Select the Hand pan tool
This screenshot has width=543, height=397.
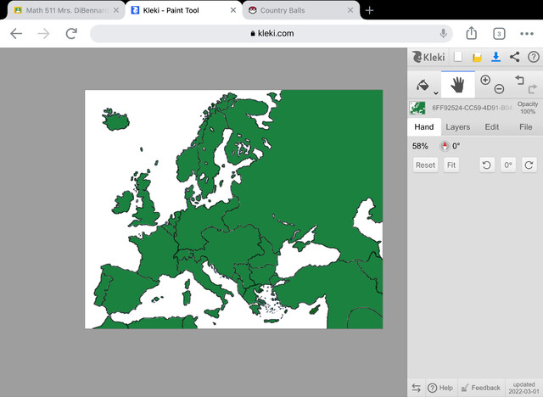[x=458, y=85]
